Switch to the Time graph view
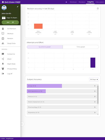This screenshot has height=140, width=105. tap(81, 47)
